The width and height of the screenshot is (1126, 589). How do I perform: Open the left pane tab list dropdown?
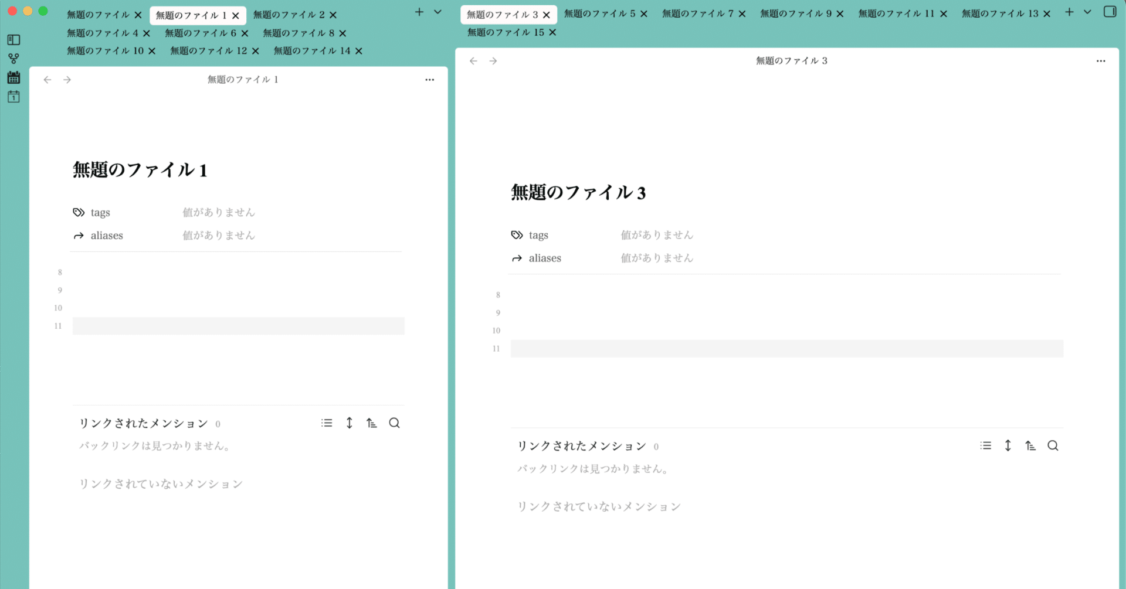436,12
